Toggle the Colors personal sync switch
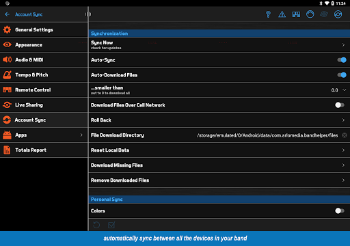Image resolution: width=350 pixels, height=246 pixels. [x=340, y=210]
